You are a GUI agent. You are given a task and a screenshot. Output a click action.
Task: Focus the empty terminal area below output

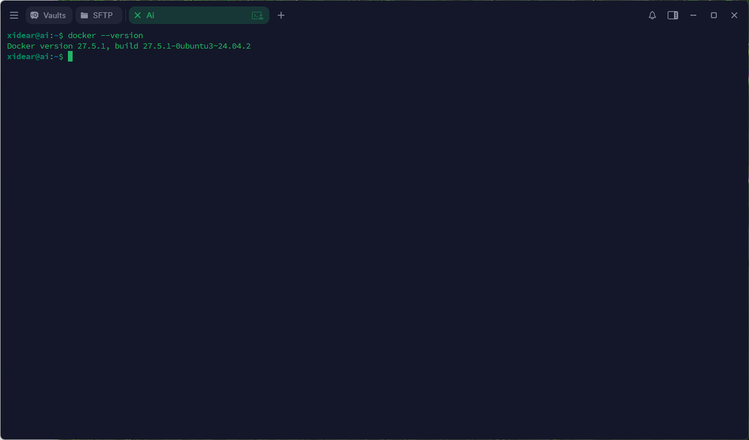pyautogui.click(x=374, y=246)
